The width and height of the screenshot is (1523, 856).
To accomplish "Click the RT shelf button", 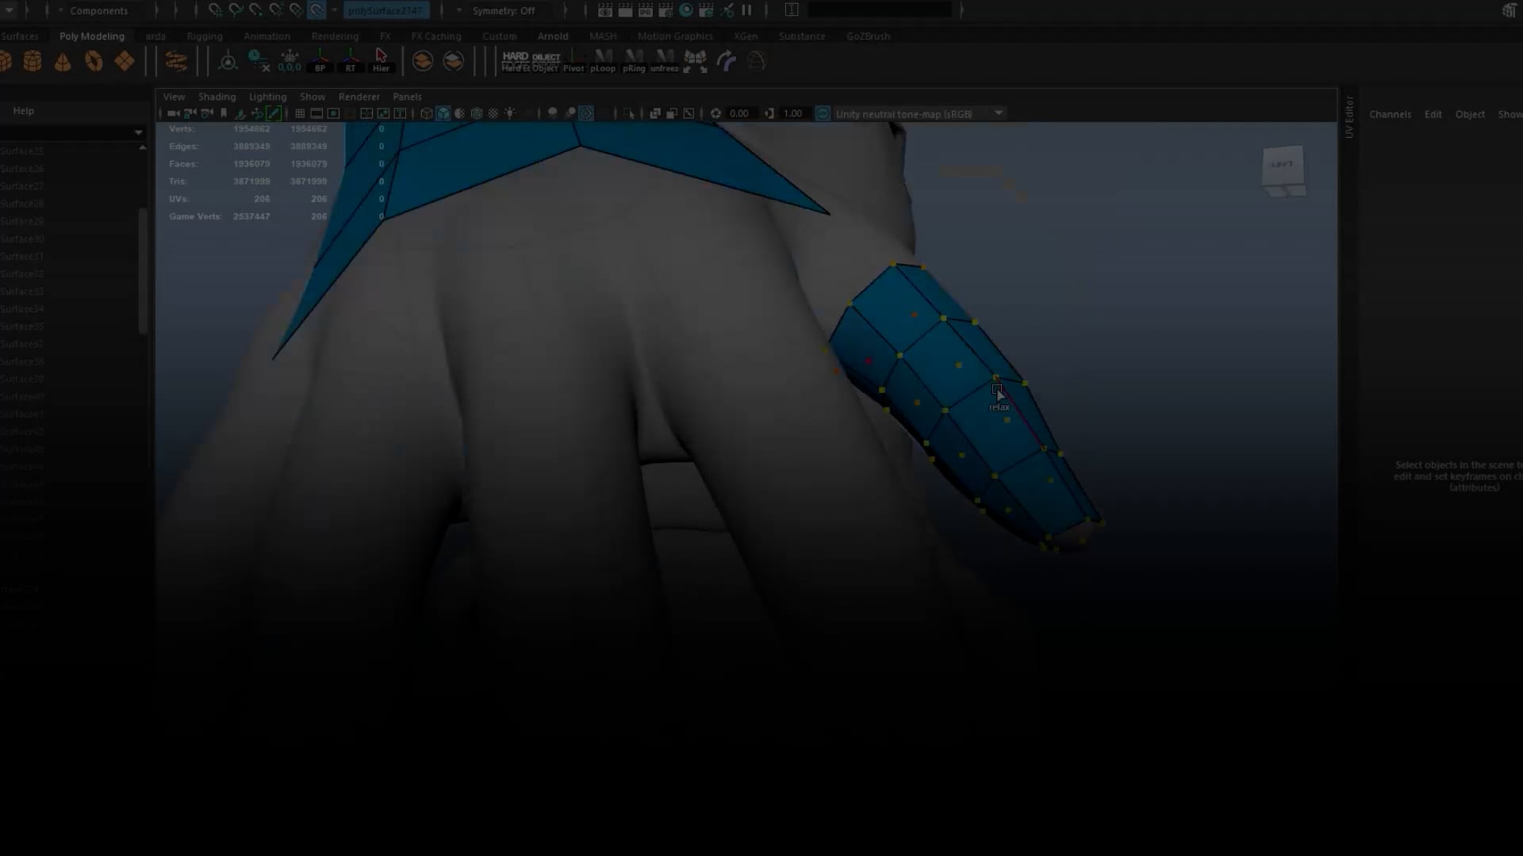I will [351, 61].
